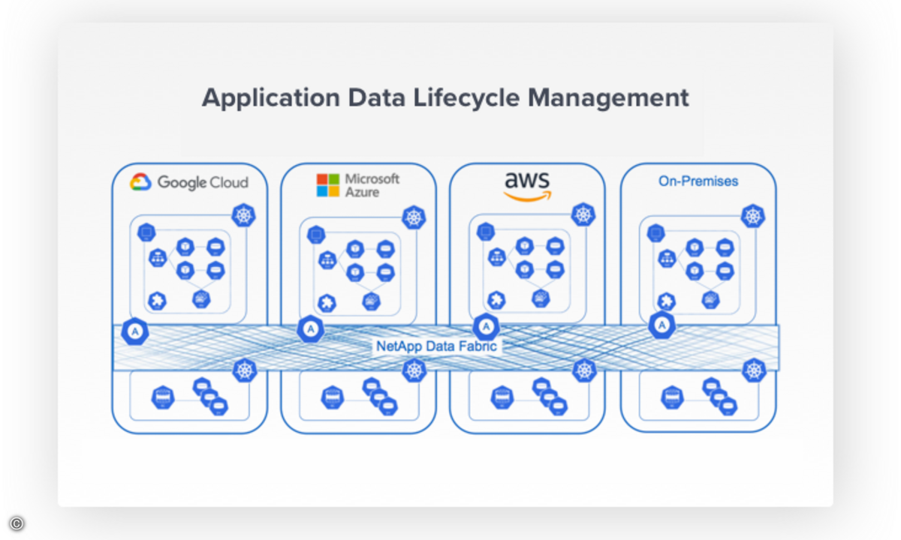This screenshot has width=901, height=540.
Task: Click the upper Kubernetes wheel in On-Premises panel
Action: click(x=752, y=216)
